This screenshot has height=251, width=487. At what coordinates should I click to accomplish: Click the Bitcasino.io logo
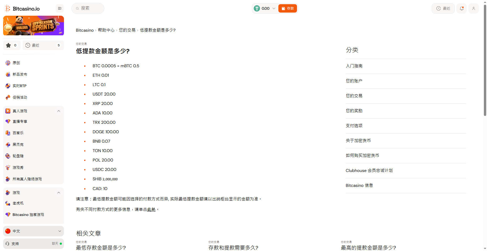[x=22, y=9]
